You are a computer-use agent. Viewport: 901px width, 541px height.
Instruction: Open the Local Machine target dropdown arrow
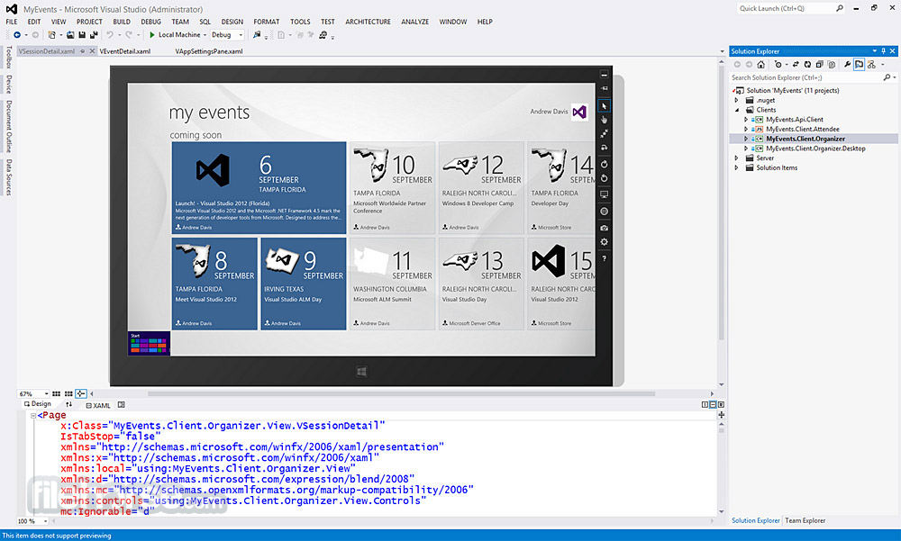pyautogui.click(x=205, y=35)
